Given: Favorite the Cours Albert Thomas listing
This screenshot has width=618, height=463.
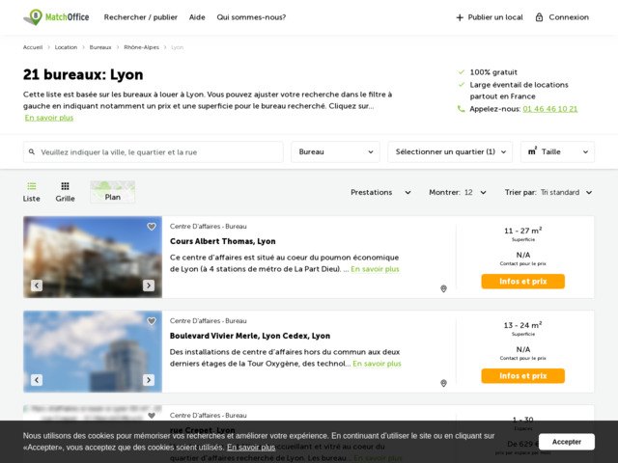Looking at the screenshot, I should [x=152, y=227].
